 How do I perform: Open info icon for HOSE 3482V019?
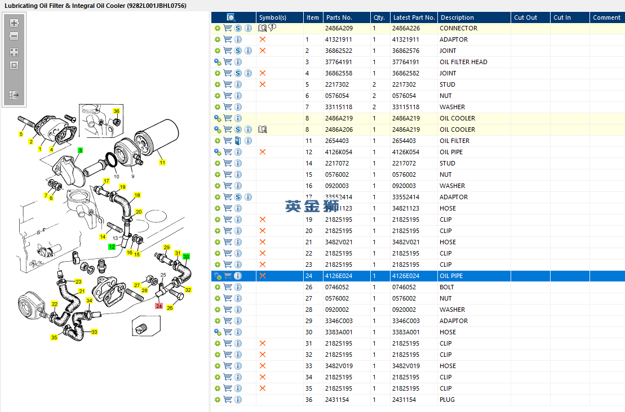(x=238, y=366)
